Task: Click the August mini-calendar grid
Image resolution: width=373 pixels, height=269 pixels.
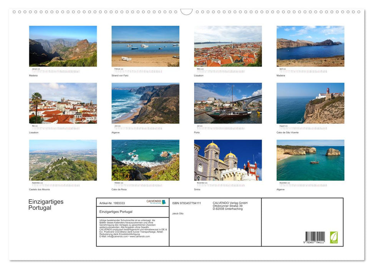Action: pyautogui.click(x=303, y=127)
